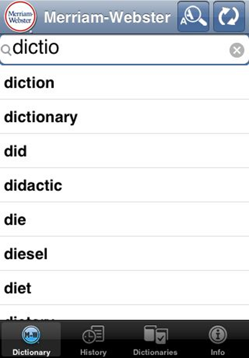Open the 'diesel' entry

click(26, 254)
